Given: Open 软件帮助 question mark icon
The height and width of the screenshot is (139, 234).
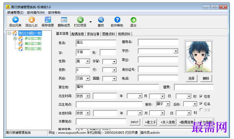Looking at the screenshot, I should [117, 20].
